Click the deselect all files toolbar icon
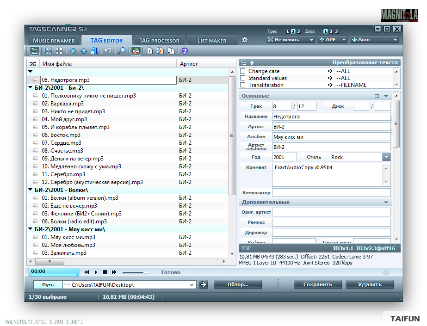Viewport: 427px width, 326px height. click(59, 51)
